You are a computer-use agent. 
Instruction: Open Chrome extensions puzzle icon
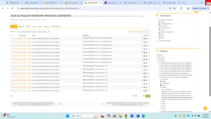pyautogui.click(x=181, y=8)
